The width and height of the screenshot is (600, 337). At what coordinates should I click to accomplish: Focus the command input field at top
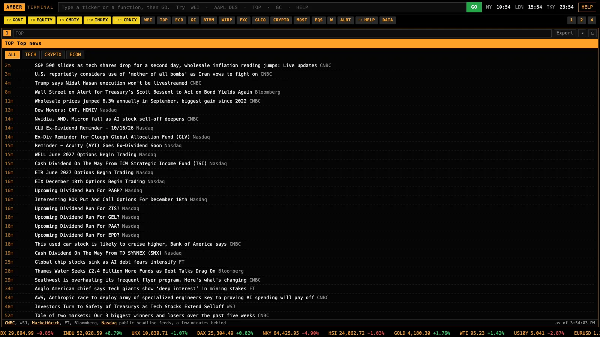(262, 7)
